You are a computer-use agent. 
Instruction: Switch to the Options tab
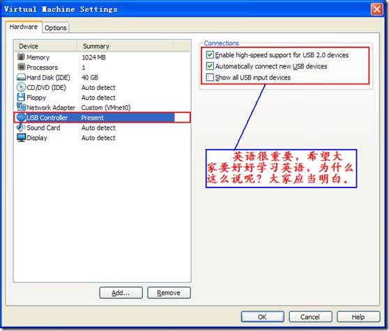56,28
